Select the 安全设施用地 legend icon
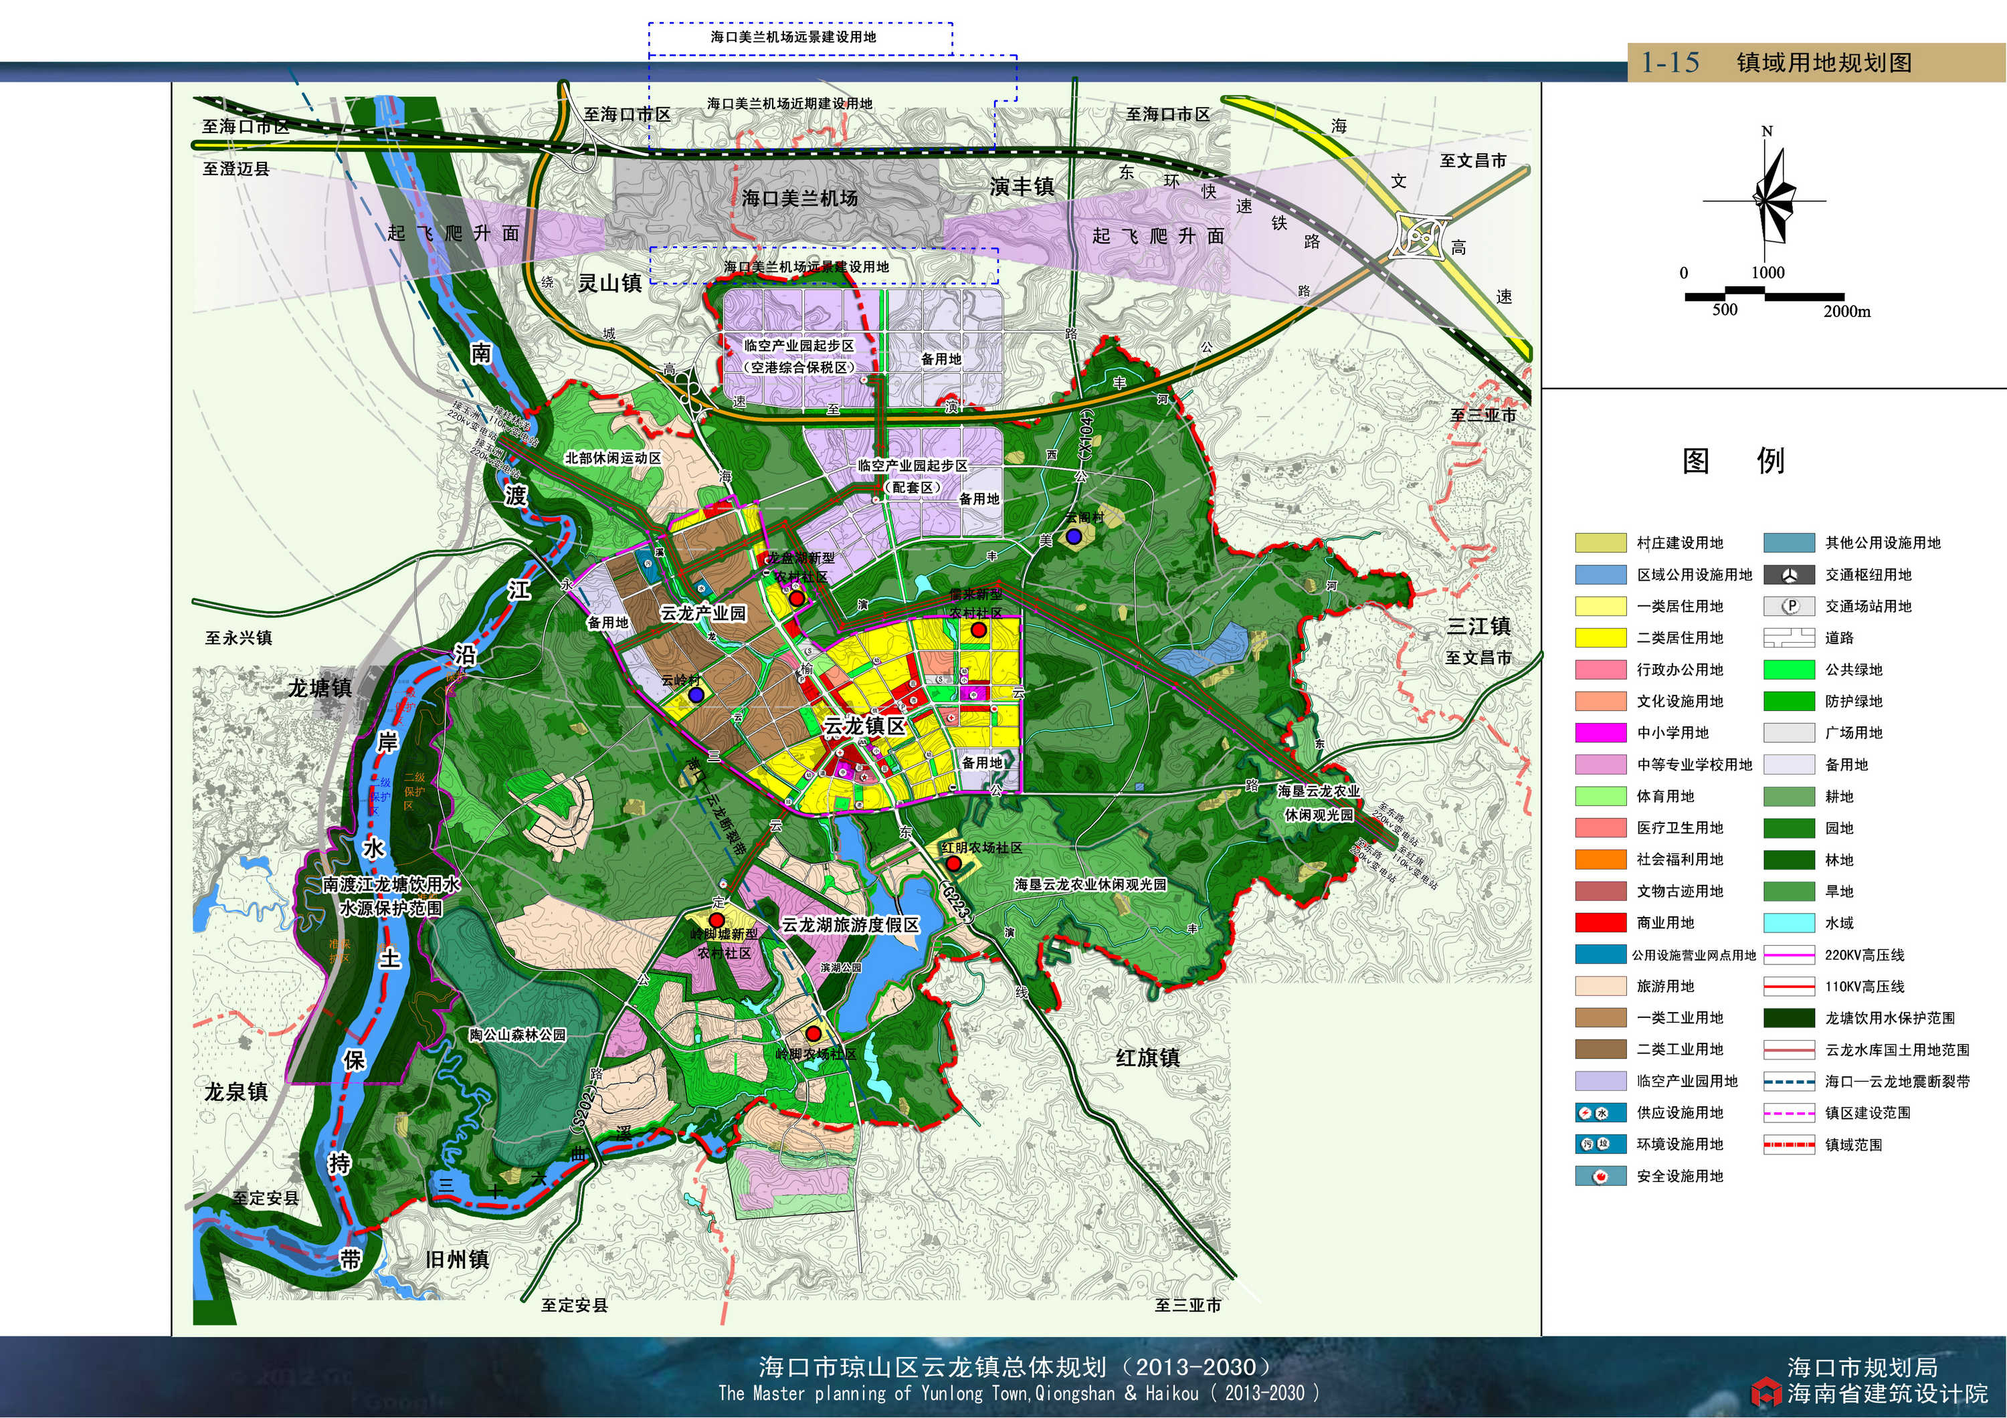The height and width of the screenshot is (1418, 2007). [1600, 1176]
